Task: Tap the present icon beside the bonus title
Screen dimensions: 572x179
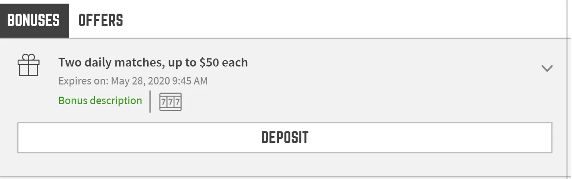Action: point(28,65)
